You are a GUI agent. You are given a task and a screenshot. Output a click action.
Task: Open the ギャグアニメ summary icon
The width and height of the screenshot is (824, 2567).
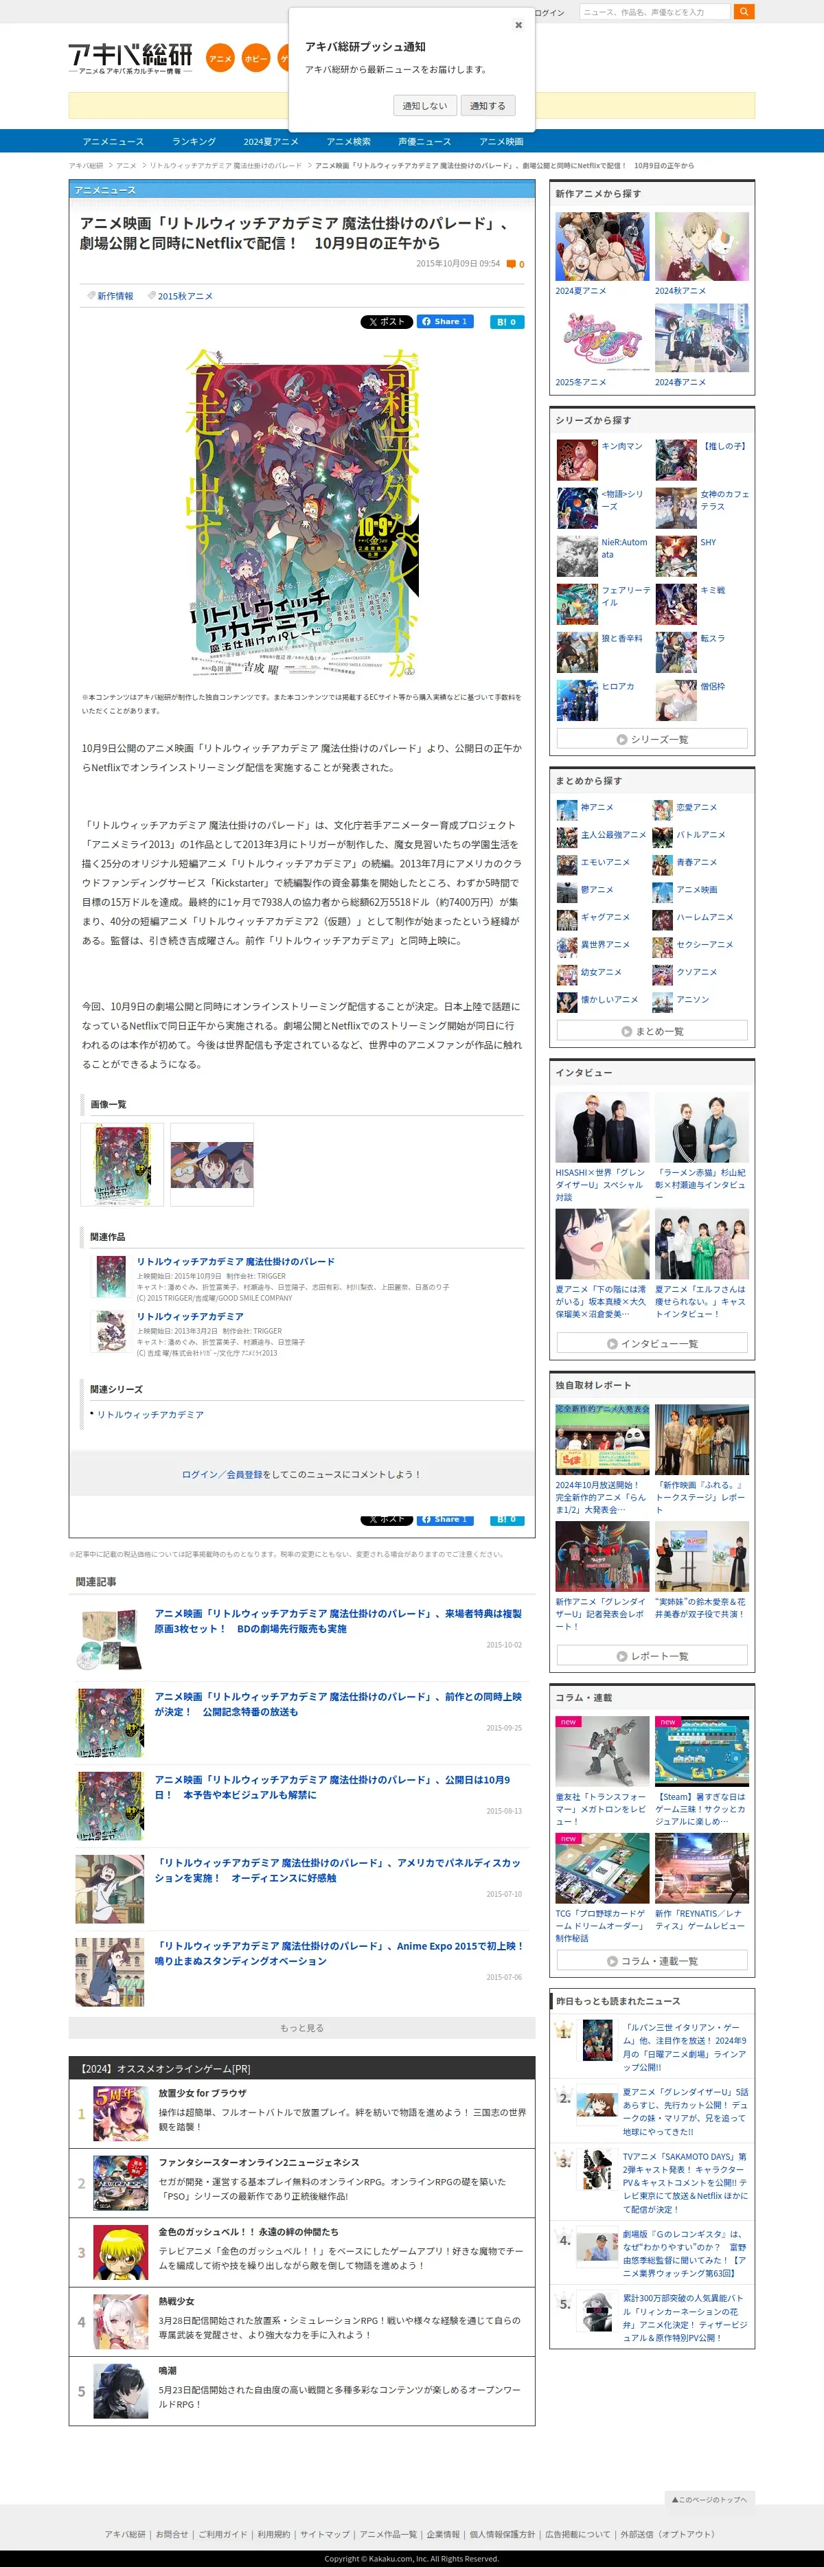[x=566, y=919]
